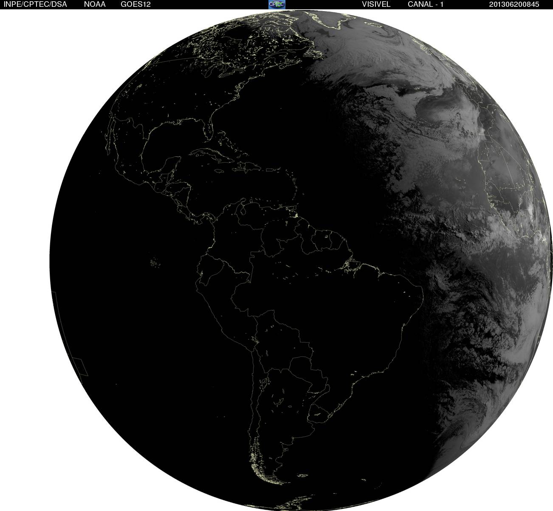Click the INPE/CPTEC/DSA header text

pos(35,4)
